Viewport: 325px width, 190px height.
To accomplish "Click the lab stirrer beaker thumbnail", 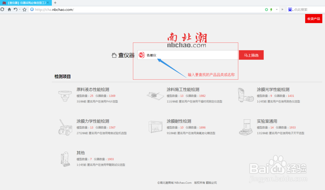I will 246,127.
